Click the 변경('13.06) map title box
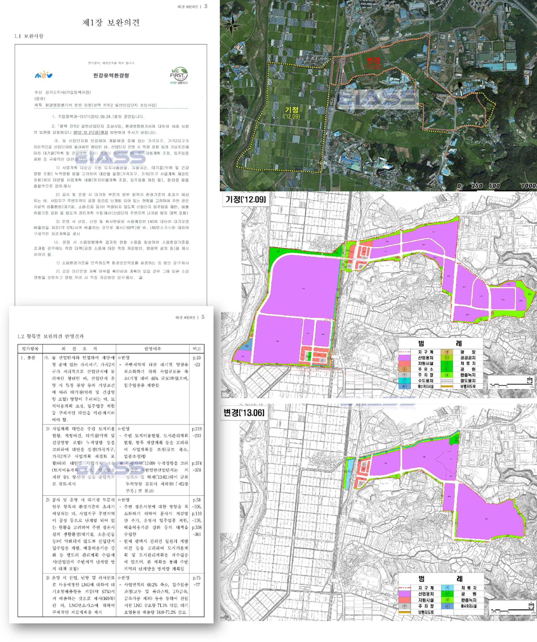Viewport: 537px width, 642px height. coord(244,413)
